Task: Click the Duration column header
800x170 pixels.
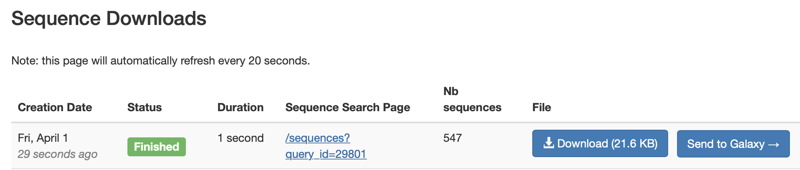Action: 240,108
